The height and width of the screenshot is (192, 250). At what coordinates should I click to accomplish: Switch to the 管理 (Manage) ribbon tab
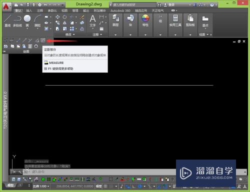tap(75, 10)
